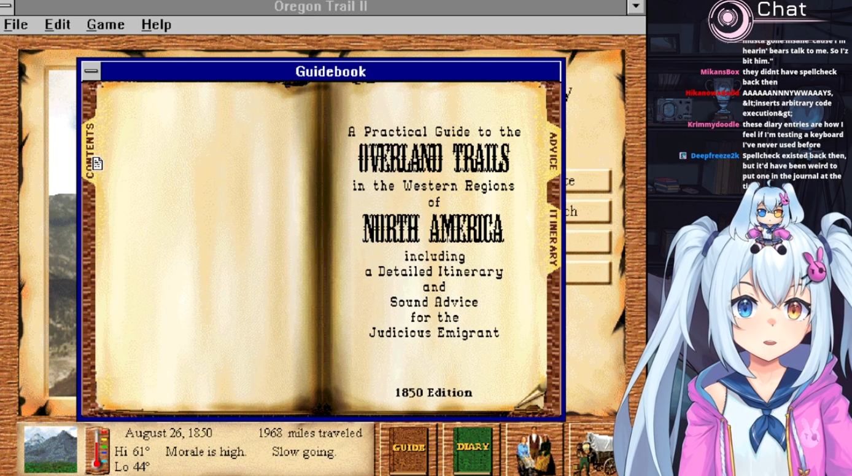Image resolution: width=852 pixels, height=476 pixels.
Task: Click the "A Practical Guide to the" line
Action: (x=435, y=131)
